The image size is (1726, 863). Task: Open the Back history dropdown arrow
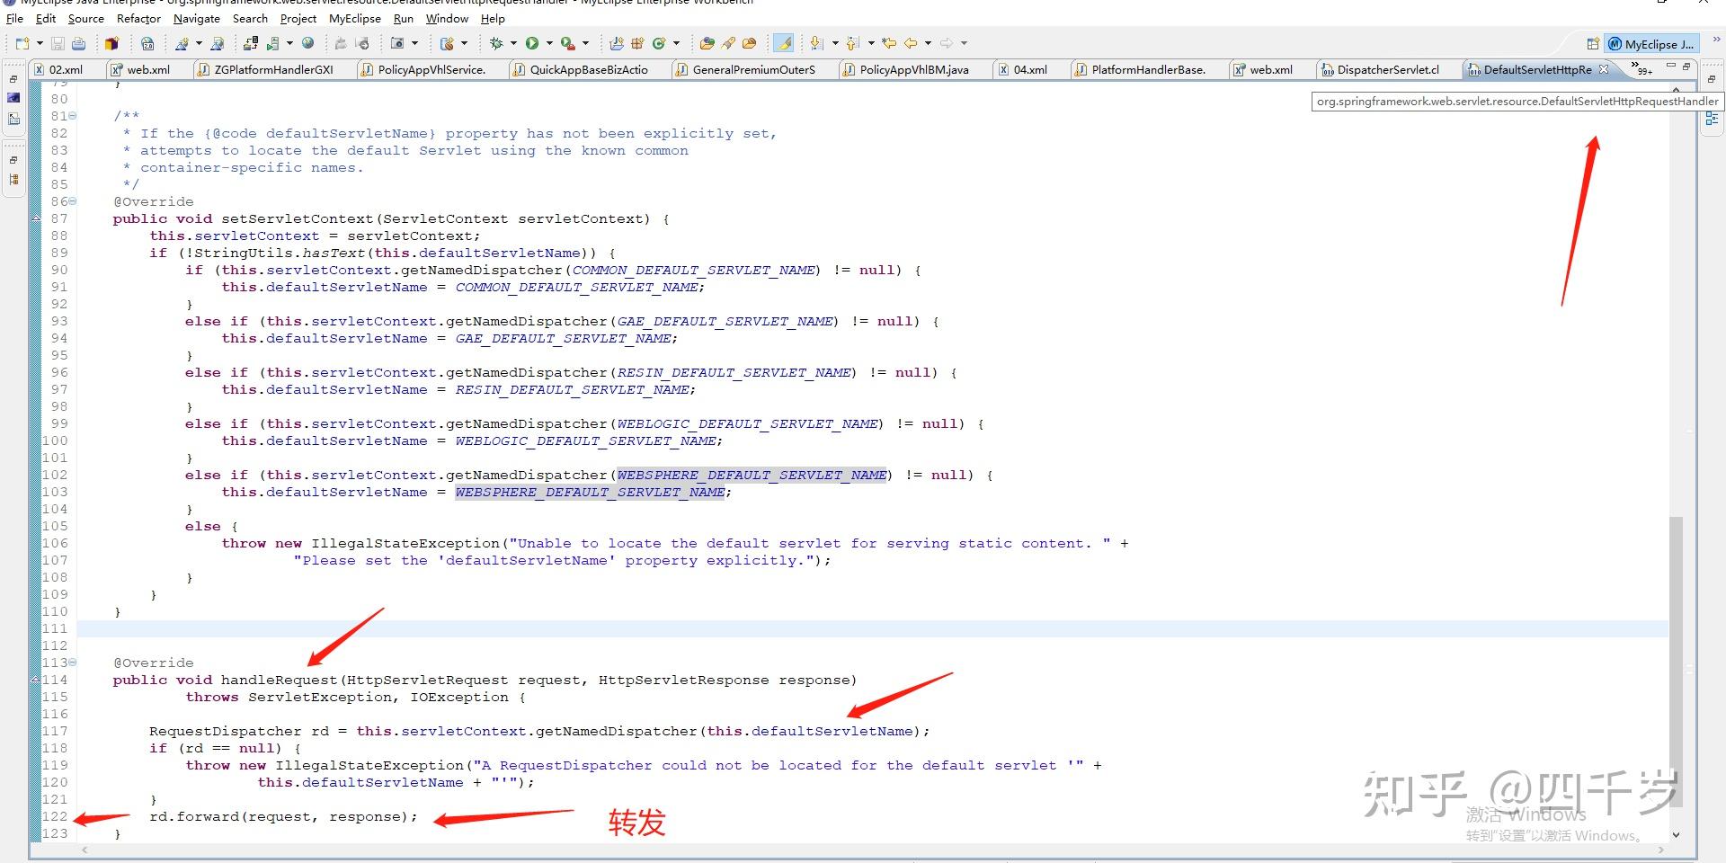pyautogui.click(x=928, y=43)
